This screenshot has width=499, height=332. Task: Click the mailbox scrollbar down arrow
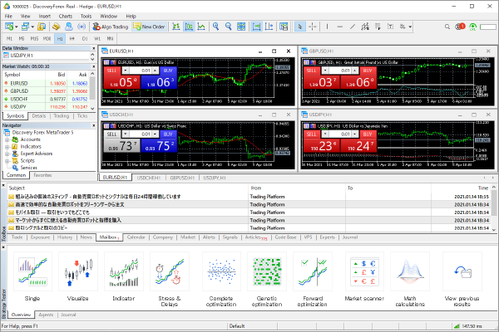click(x=493, y=229)
